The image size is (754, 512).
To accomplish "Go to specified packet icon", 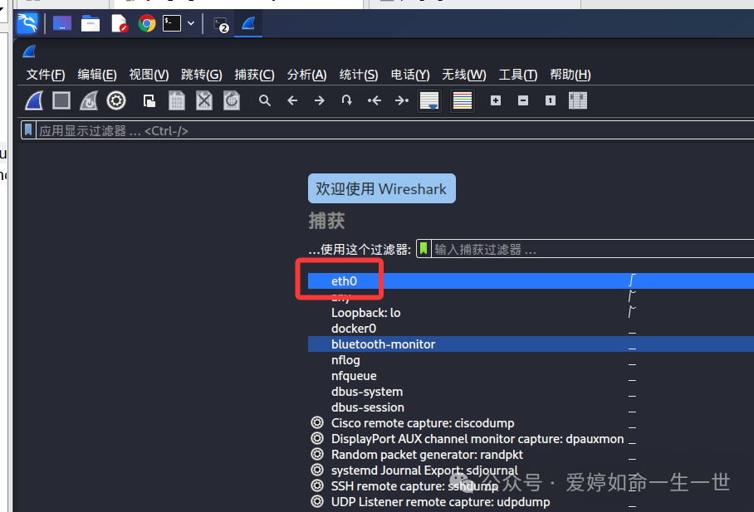I will tap(347, 101).
